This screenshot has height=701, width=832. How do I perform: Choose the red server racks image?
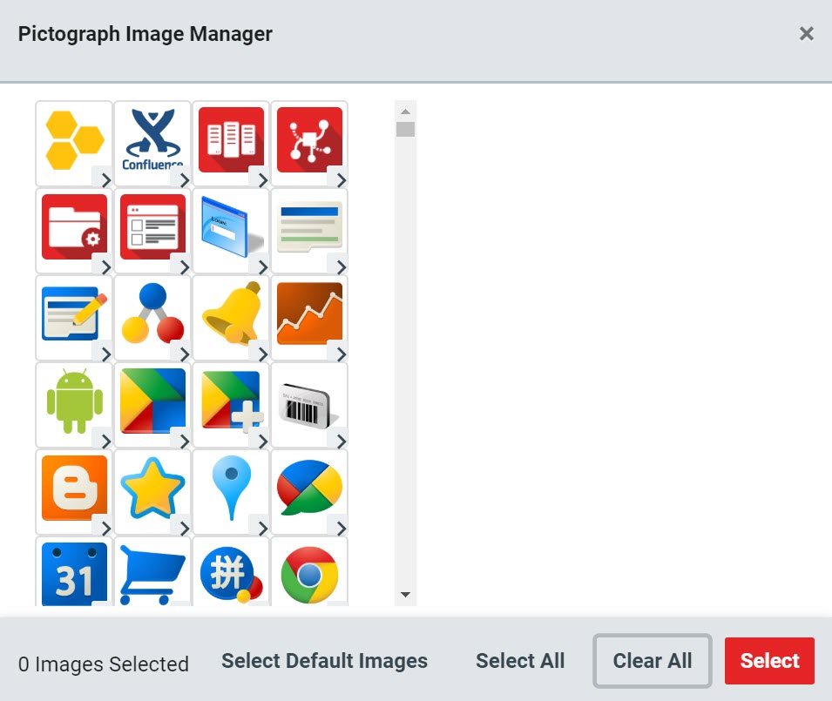[232, 140]
